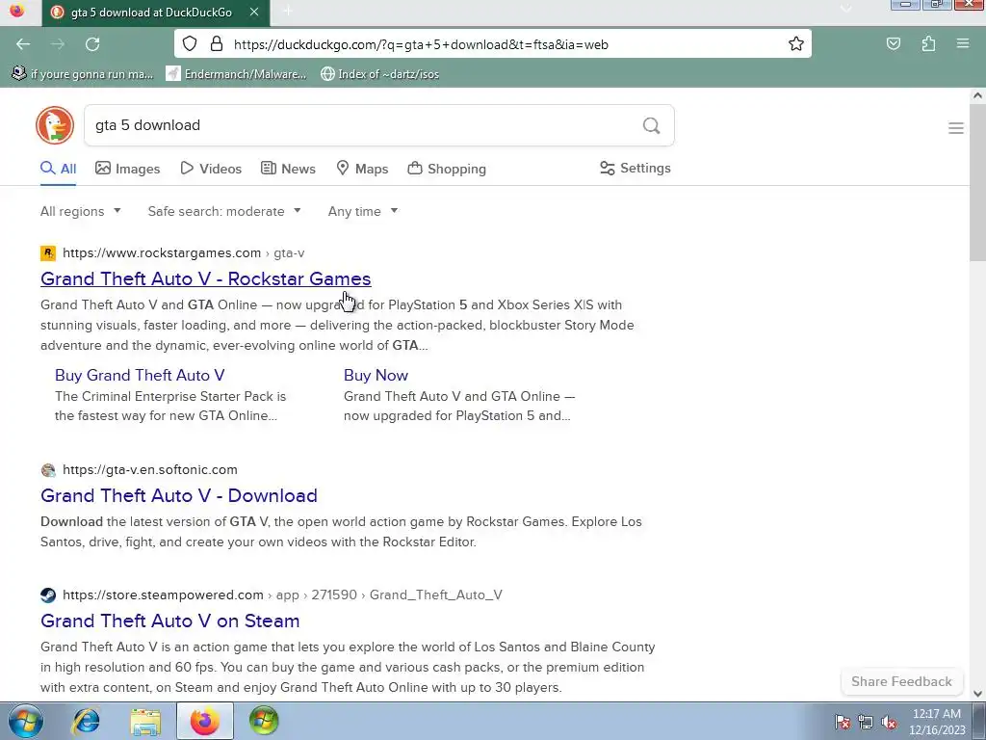Image resolution: width=986 pixels, height=740 pixels.
Task: Open the DuckDuckGo side hamburger menu
Action: tap(956, 128)
